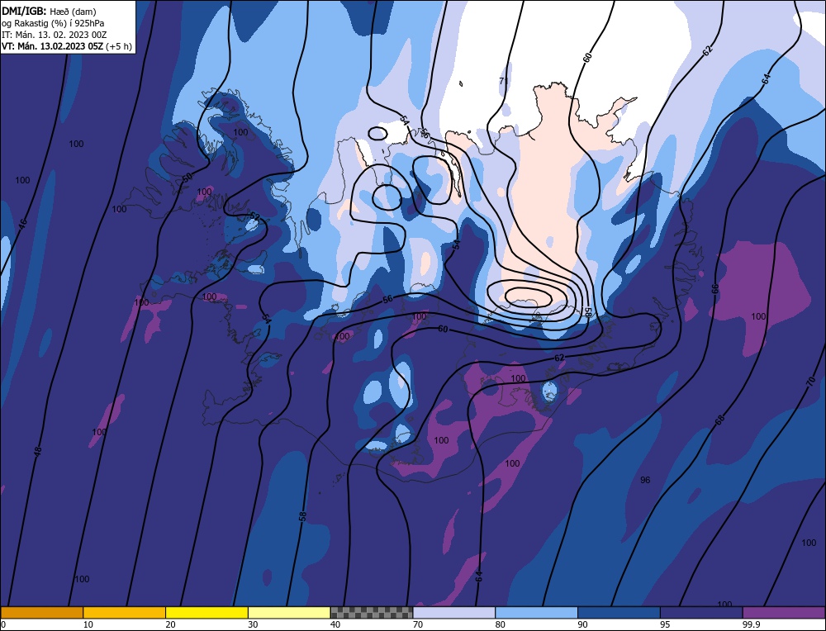
Task: Click the '(+5 h)' forecast offset text
Action: click(119, 46)
